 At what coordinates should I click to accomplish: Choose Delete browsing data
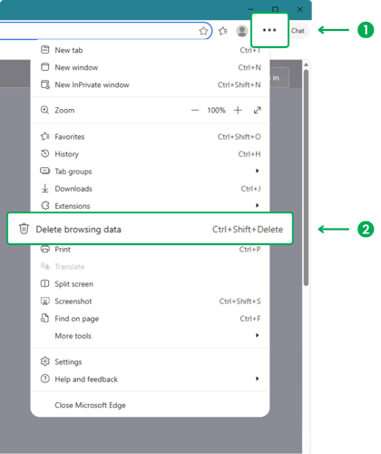(151, 229)
